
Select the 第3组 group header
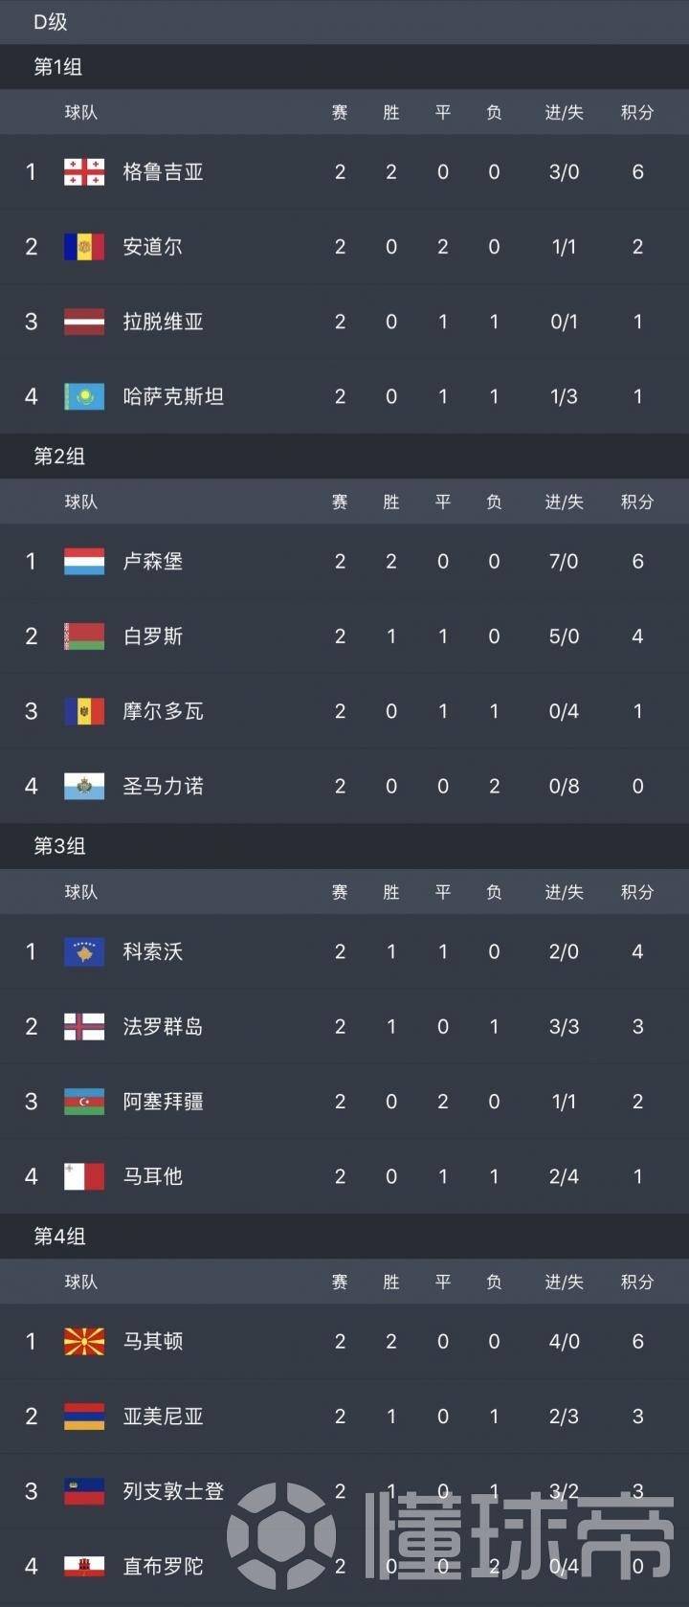click(59, 846)
